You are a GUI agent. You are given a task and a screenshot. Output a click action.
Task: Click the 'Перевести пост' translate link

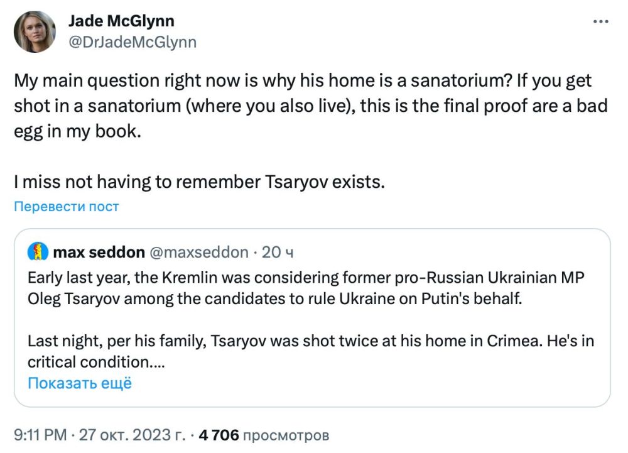[x=67, y=205]
